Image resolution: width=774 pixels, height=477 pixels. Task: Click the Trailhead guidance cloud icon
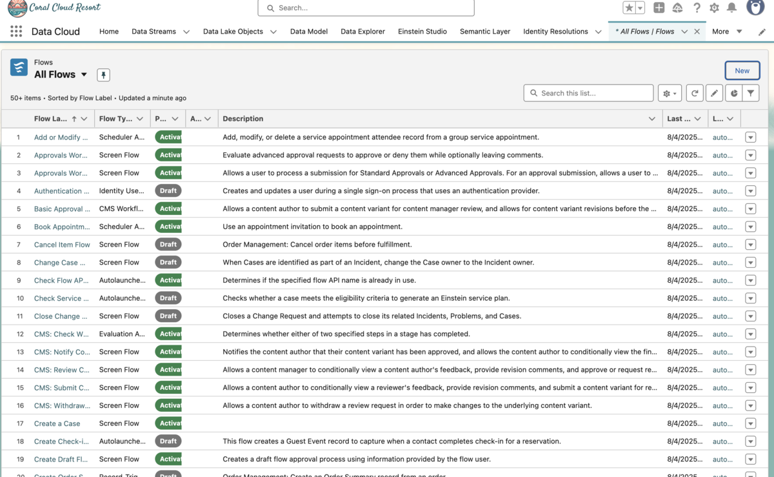(x=677, y=8)
